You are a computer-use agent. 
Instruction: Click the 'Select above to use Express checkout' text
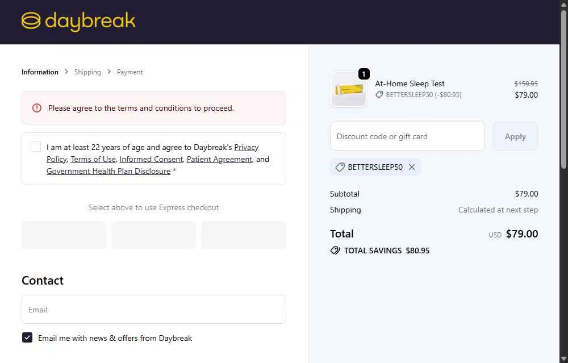tap(153, 207)
